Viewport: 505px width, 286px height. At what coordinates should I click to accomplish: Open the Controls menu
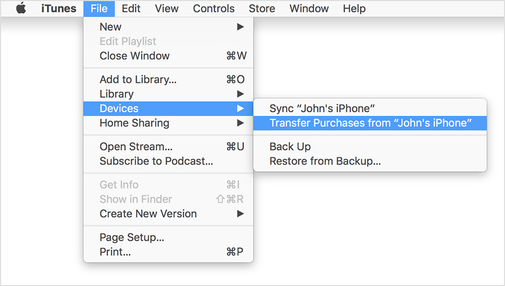[x=214, y=9]
